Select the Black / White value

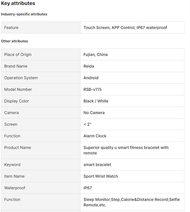(x=96, y=101)
